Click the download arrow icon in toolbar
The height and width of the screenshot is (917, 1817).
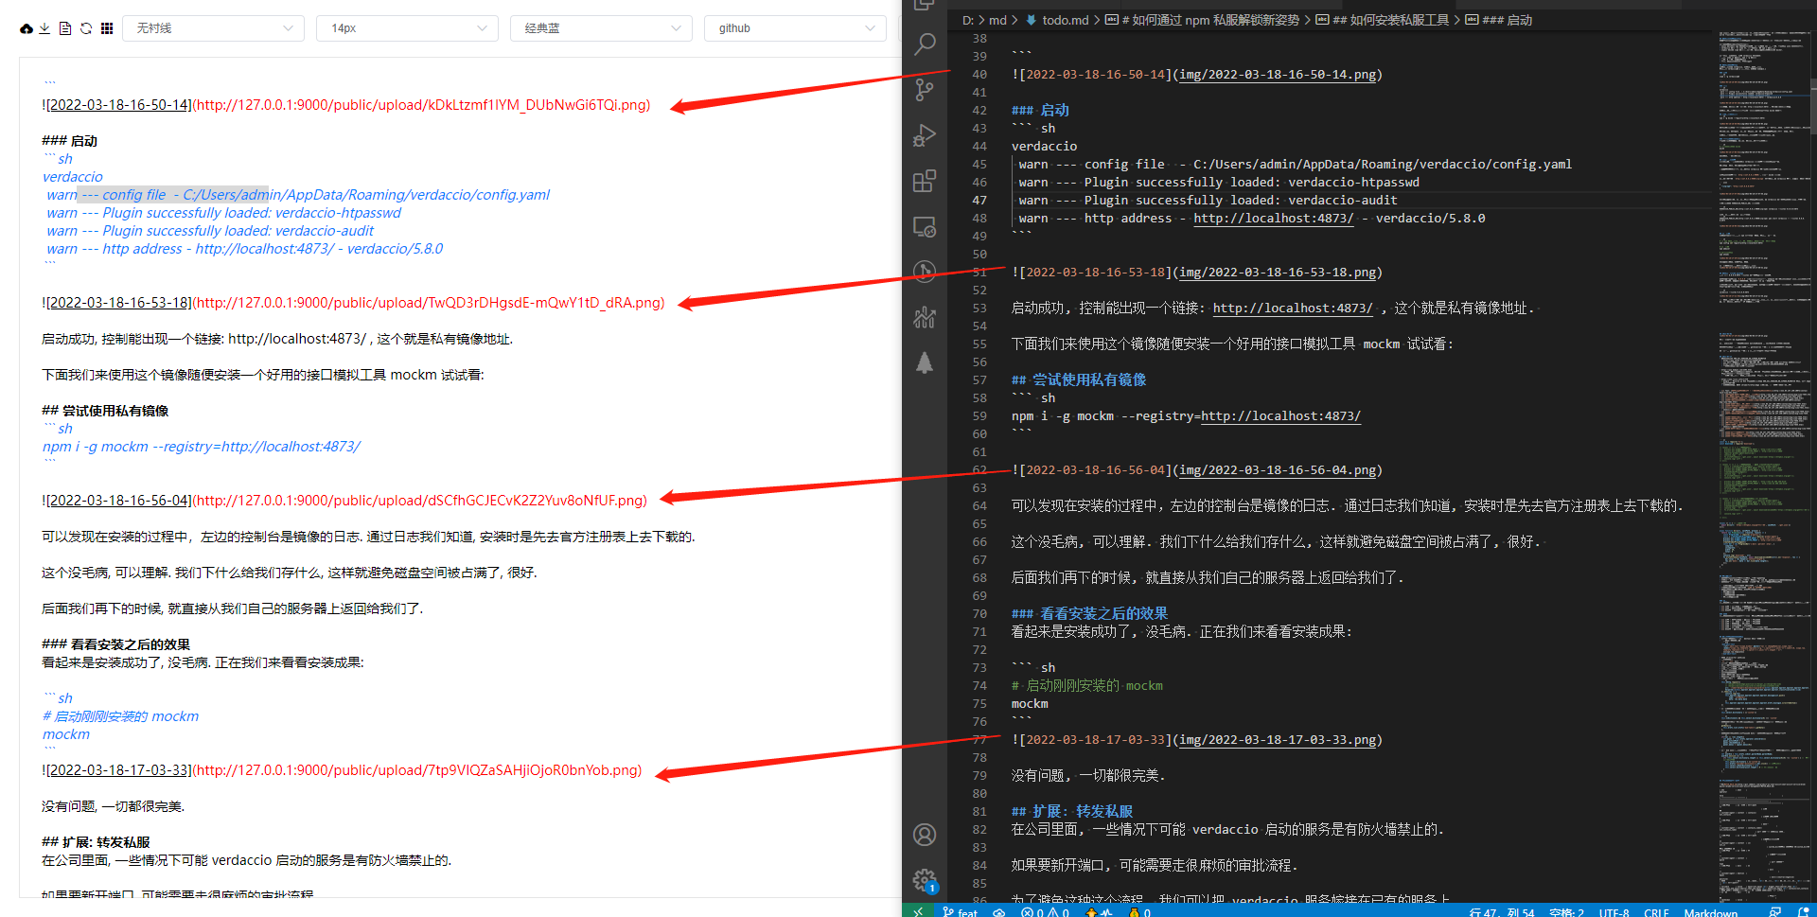44,28
